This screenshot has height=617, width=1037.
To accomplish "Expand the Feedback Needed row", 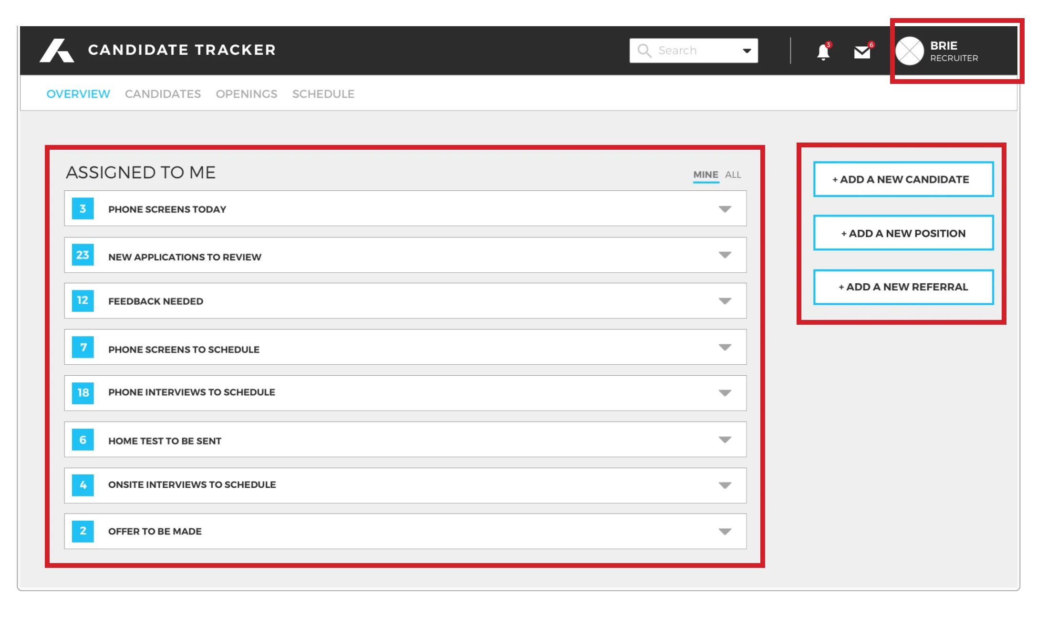I will click(725, 301).
